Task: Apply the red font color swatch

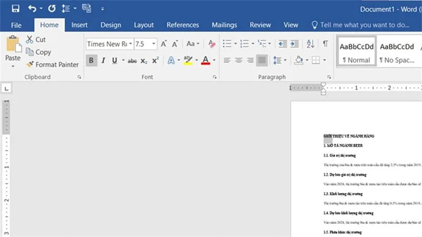Action: (205, 61)
